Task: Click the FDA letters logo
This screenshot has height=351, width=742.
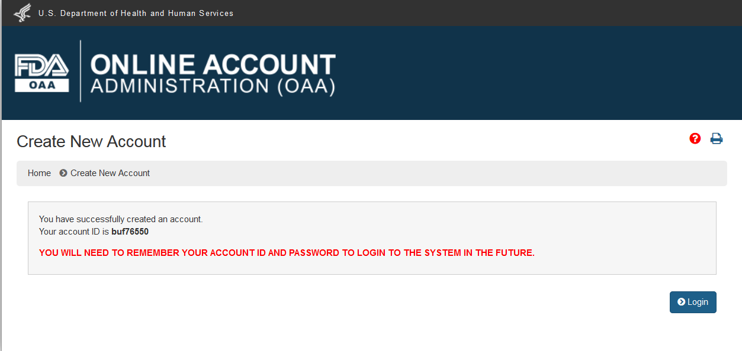Action: pyautogui.click(x=41, y=65)
